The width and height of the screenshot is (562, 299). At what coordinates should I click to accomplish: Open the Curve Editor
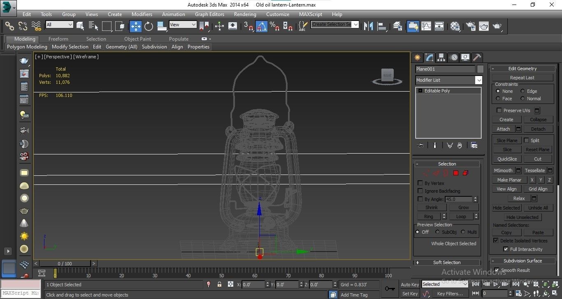click(426, 26)
